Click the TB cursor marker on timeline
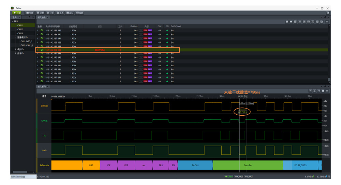This screenshot has width=341, height=185. click(x=246, y=97)
